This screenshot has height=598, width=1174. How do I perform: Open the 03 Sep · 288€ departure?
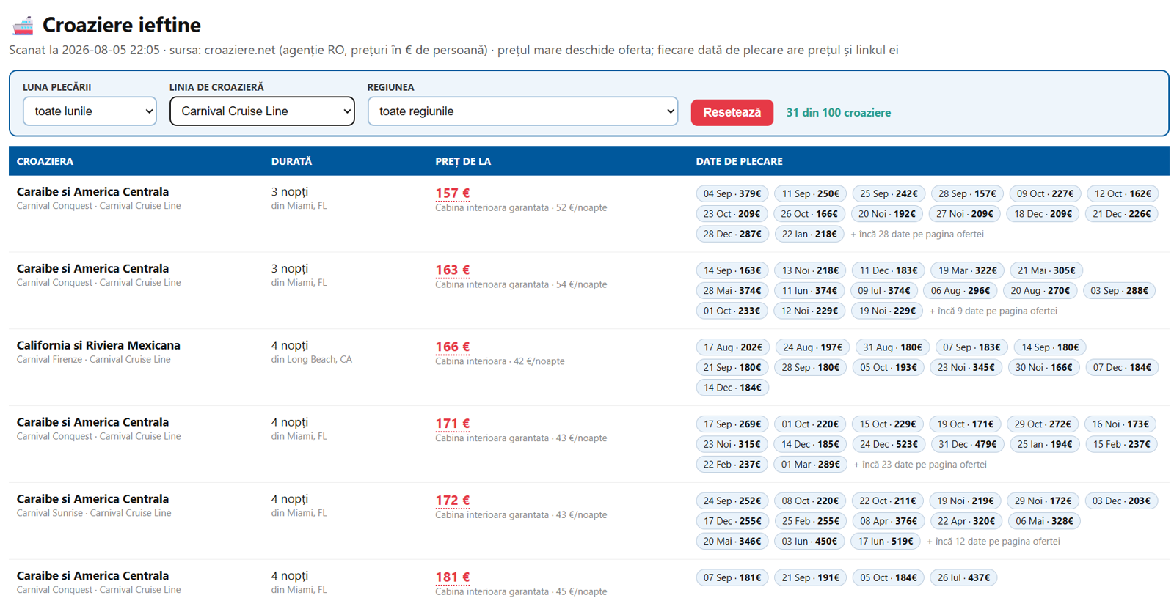pos(1119,291)
